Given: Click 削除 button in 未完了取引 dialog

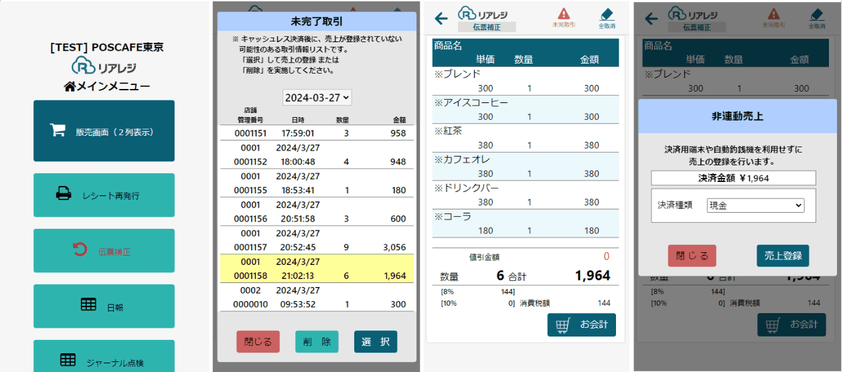Looking at the screenshot, I should (317, 341).
